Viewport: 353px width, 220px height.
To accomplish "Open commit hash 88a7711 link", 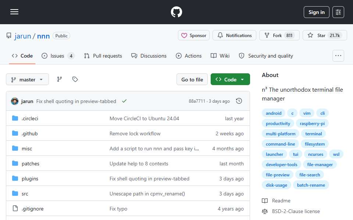I will tap(197, 101).
